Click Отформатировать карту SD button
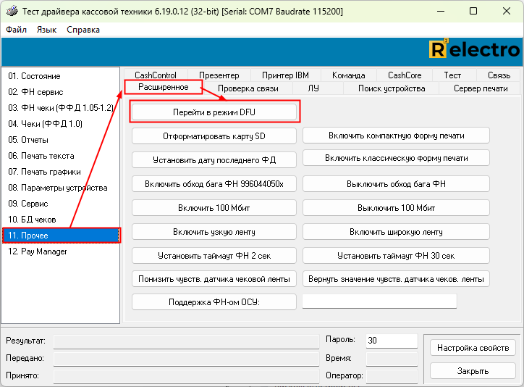This screenshot has width=524, height=387. (214, 136)
